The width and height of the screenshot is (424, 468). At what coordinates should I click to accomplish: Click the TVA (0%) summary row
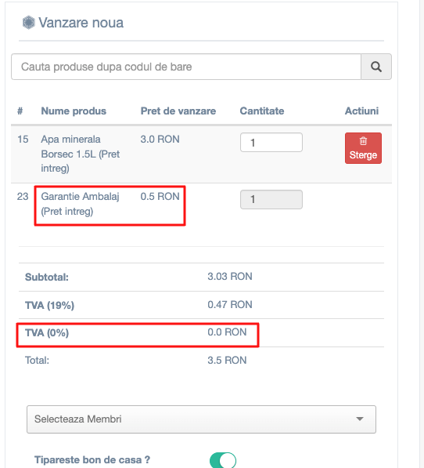pyautogui.click(x=201, y=332)
